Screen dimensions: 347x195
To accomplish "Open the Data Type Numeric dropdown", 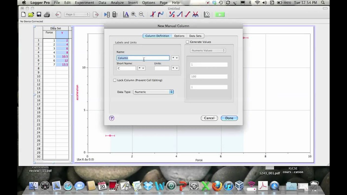I will coord(153,92).
